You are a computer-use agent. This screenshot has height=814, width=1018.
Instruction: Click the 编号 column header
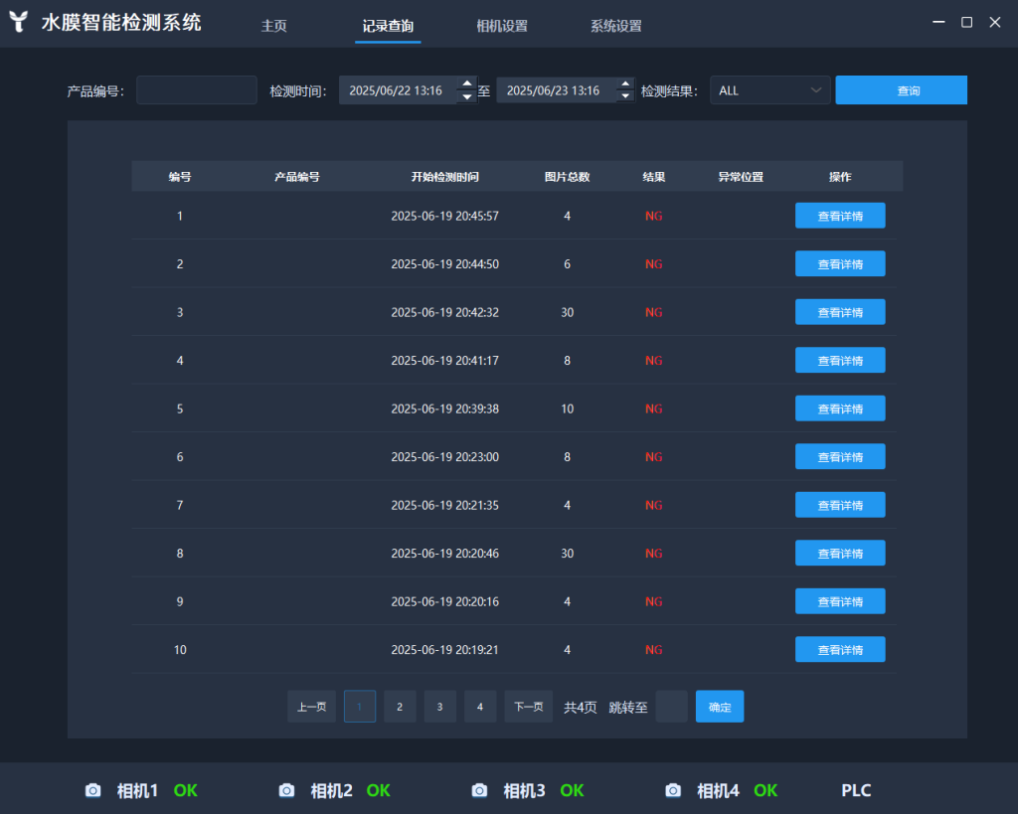(180, 177)
